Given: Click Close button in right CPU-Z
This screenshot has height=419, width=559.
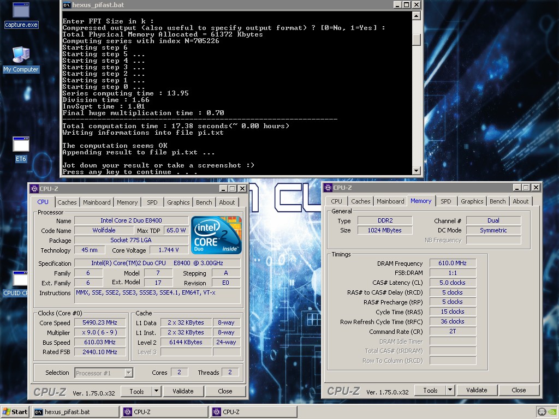Looking at the screenshot, I should click(x=519, y=390).
